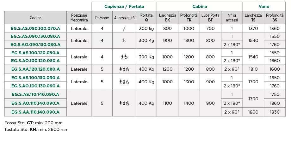291x142 pixels.
Task: Click the Fossa Std. GT footnote
Action: click(x=34, y=123)
